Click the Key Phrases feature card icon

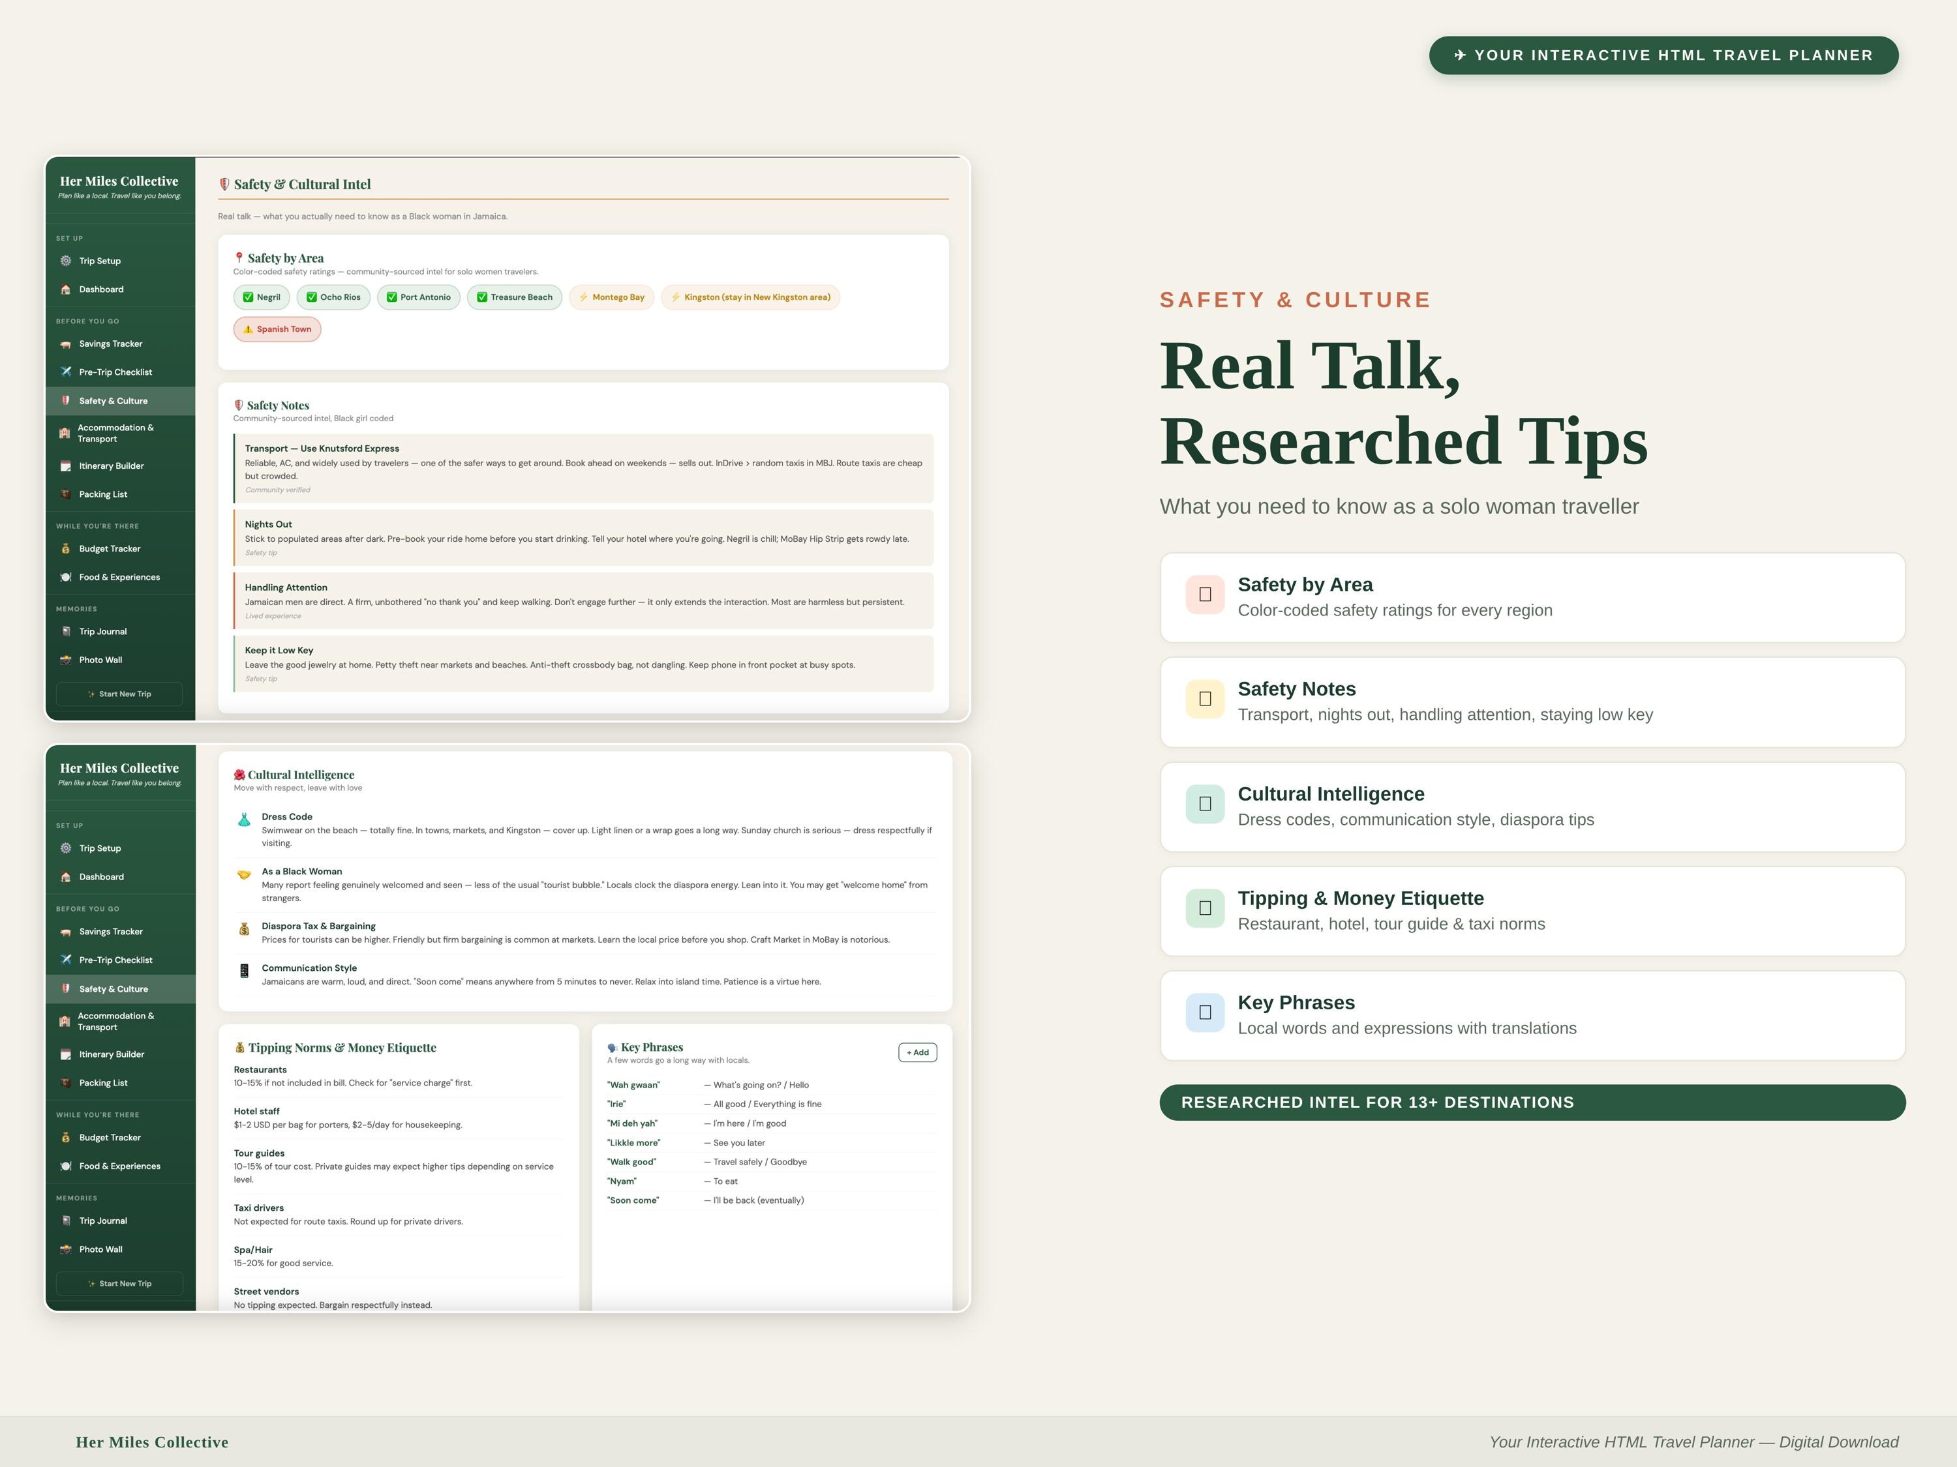[x=1205, y=1013]
